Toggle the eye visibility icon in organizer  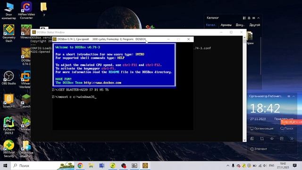[x=272, y=138]
